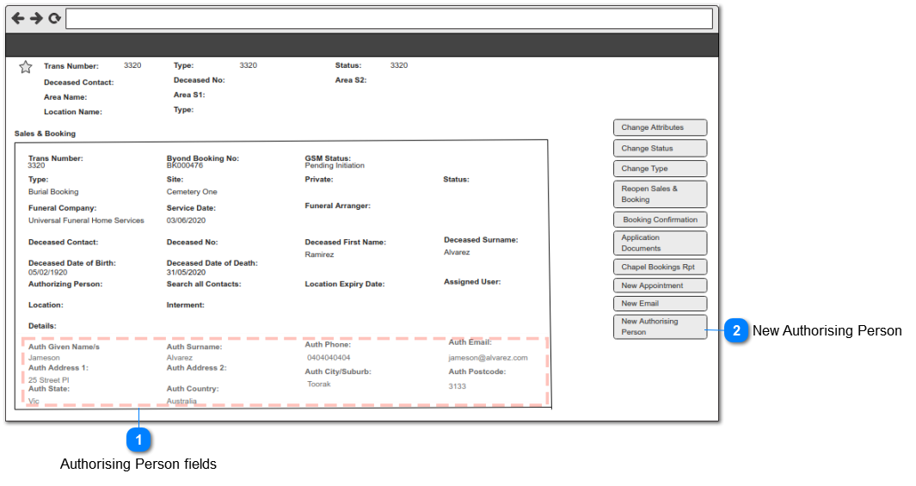Click the browser forward arrow
The width and height of the screenshot is (916, 486).
pyautogui.click(x=36, y=19)
